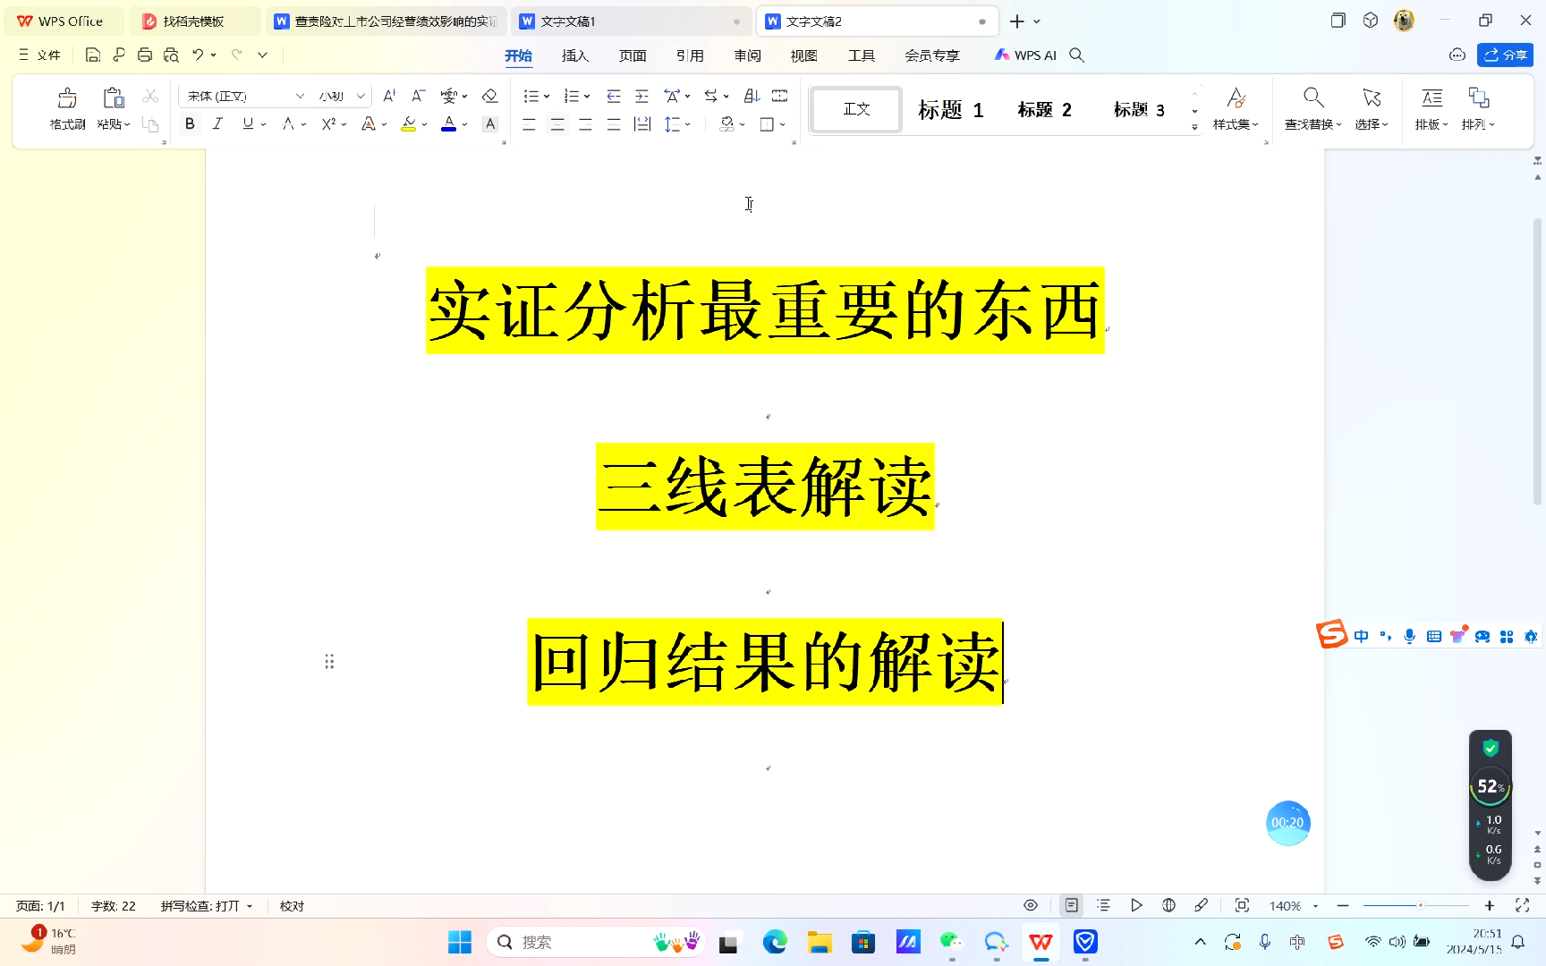Toggle italic formatting
Viewport: 1546px width, 966px height.
(217, 123)
